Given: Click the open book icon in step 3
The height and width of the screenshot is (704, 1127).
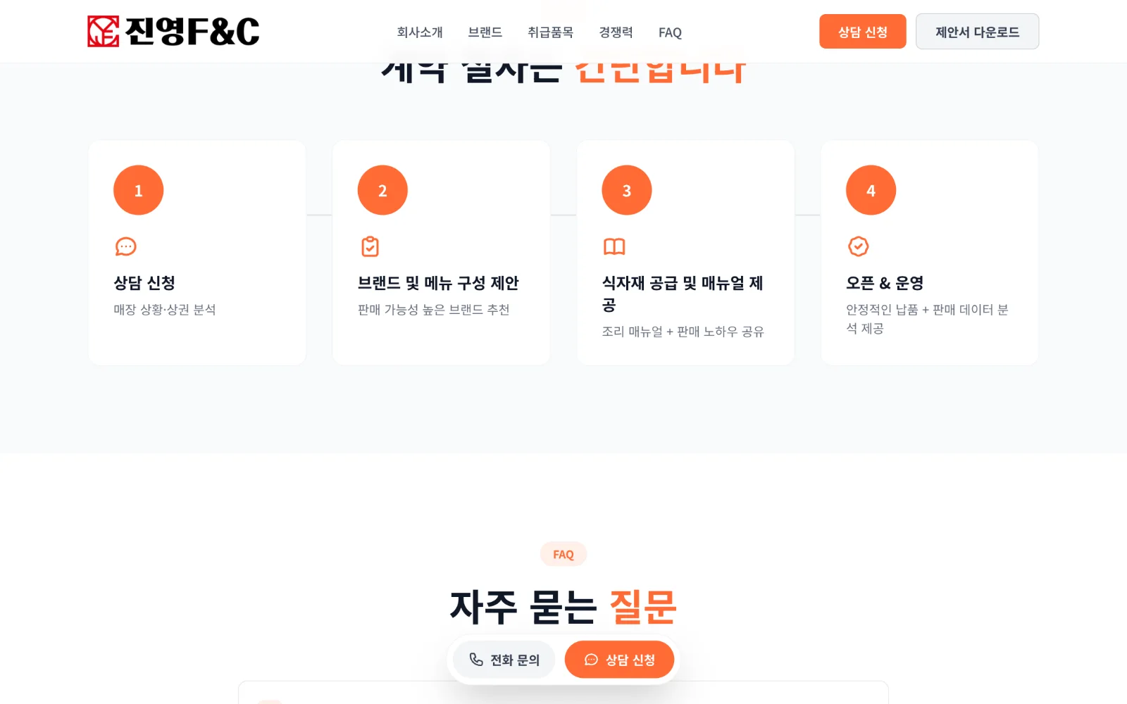Looking at the screenshot, I should tap(614, 246).
